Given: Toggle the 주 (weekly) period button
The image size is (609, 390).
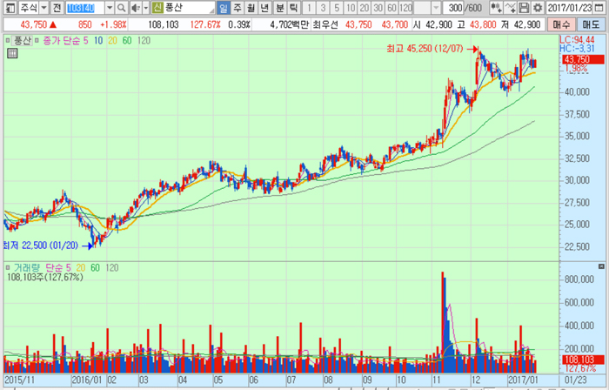Looking at the screenshot, I should 238,8.
